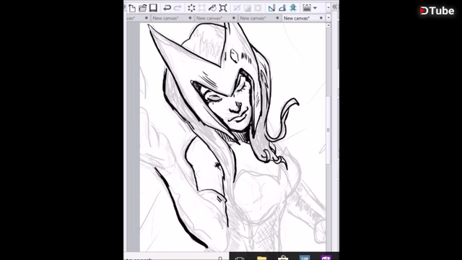Click the vertical scrollbar up arrow

[x=328, y=25]
